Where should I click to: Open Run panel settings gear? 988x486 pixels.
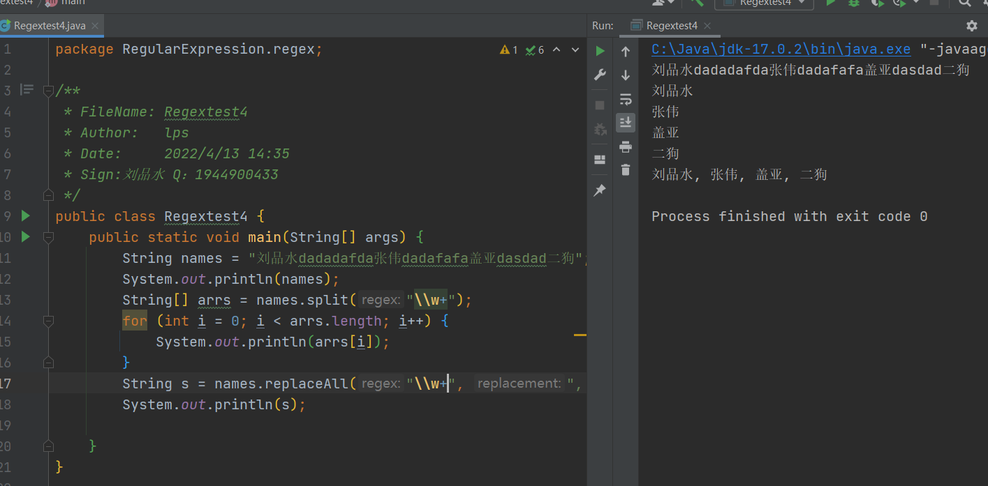972,26
